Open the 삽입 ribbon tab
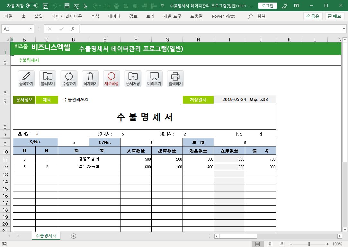348x247 pixels. tap(39, 16)
